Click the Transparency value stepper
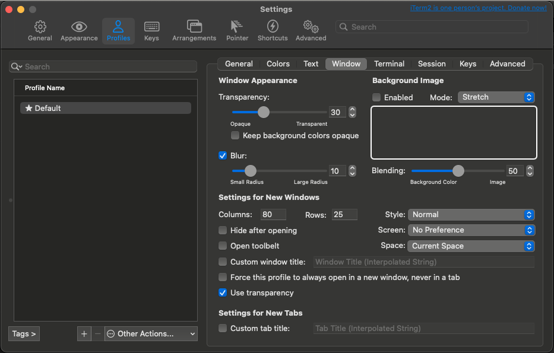Screen dimensions: 554x353 352,112
